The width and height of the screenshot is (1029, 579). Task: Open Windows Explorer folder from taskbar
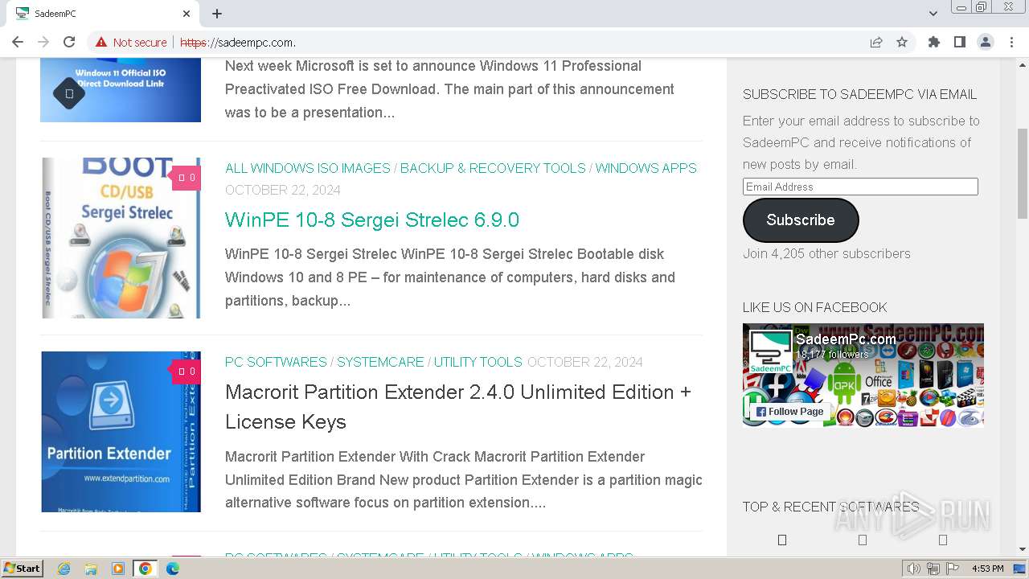pyautogui.click(x=91, y=569)
